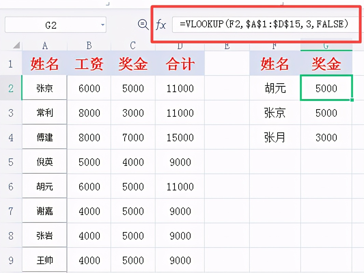Click the name 常利
Screen dimensions: 364x273
point(45,113)
